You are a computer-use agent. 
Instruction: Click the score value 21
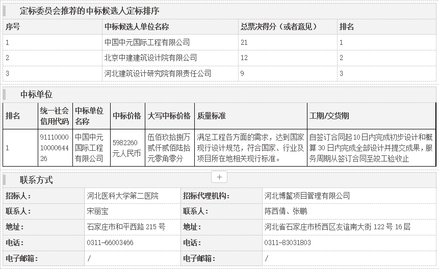coord(244,42)
